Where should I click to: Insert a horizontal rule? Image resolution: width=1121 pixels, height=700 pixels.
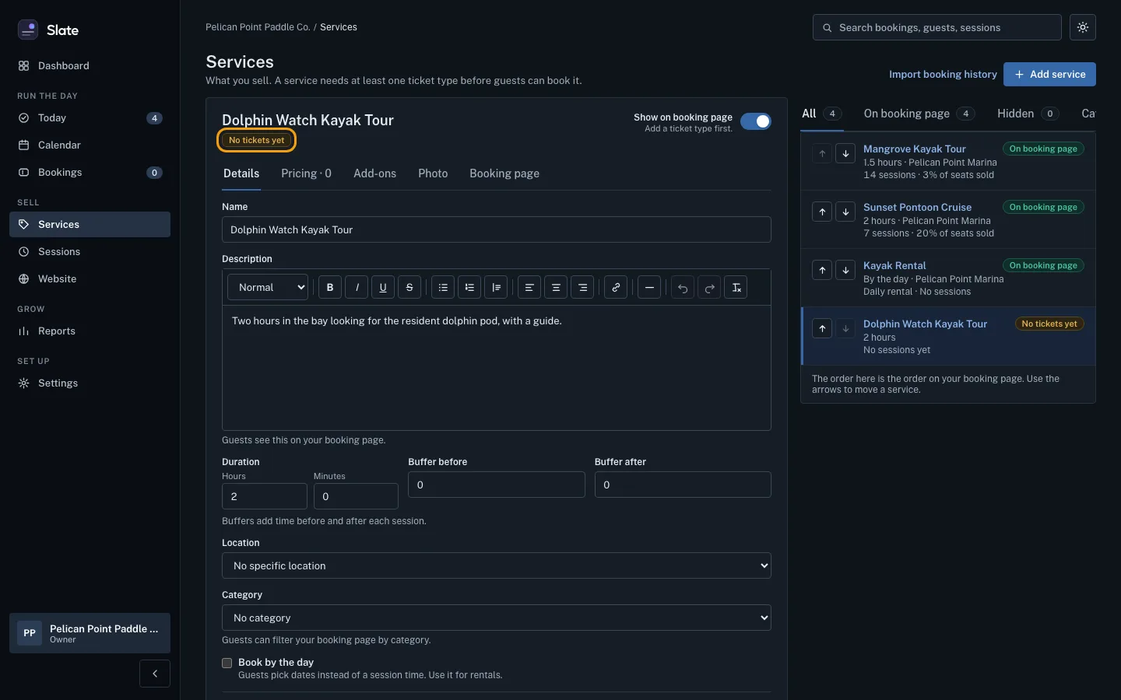tap(649, 288)
